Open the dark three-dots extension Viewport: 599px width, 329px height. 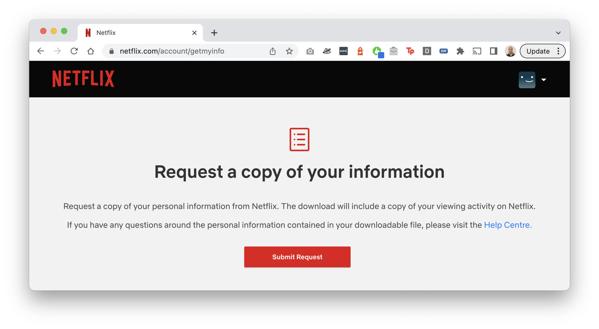coord(344,51)
